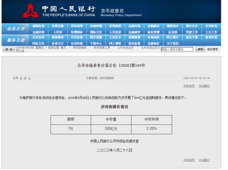Image resolution: width=228 pixels, height=170 pixels.
Task: Select the 金融稳定 navigation item
Action: click(x=154, y=26)
